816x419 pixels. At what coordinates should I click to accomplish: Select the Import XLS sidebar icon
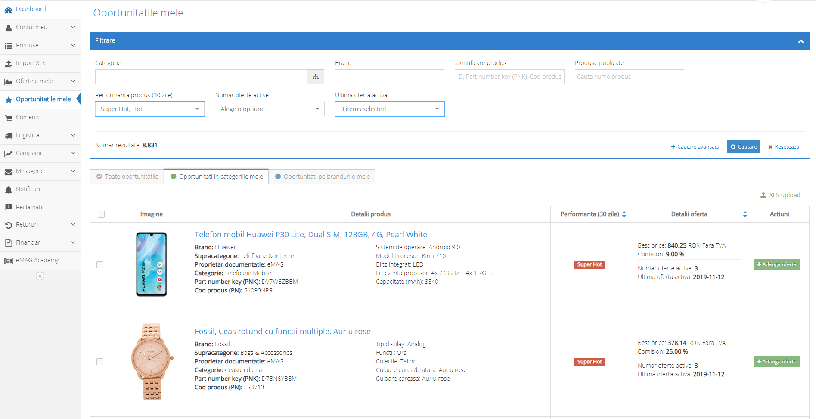pos(9,63)
